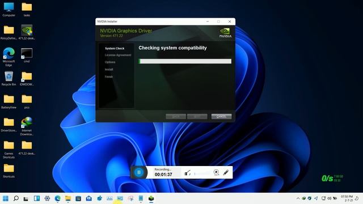This screenshot has width=363, height=204.
Task: Open the Mail app from the taskbar
Action: (89, 198)
